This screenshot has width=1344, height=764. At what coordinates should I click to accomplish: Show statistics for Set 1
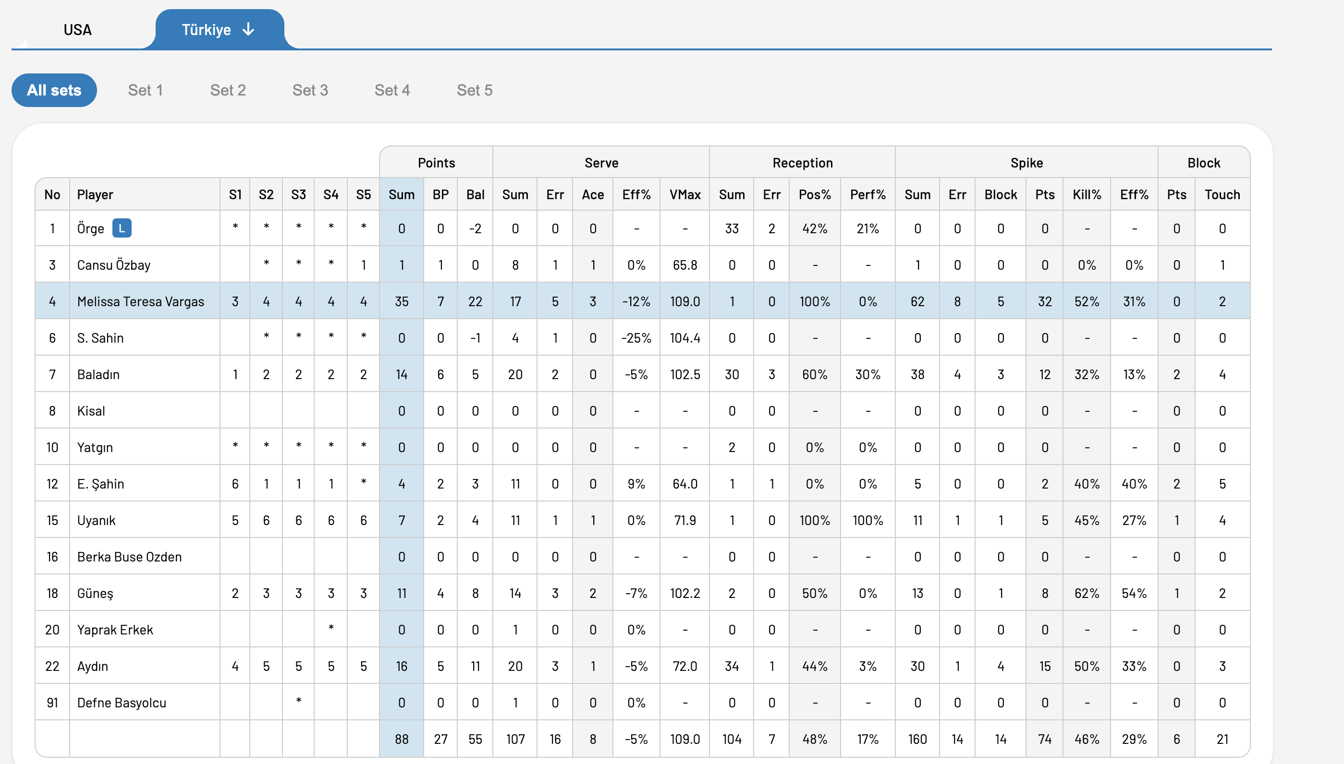[x=146, y=90]
